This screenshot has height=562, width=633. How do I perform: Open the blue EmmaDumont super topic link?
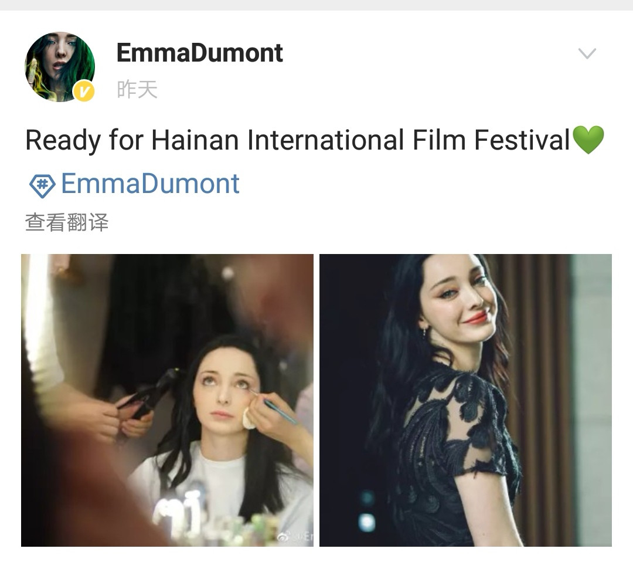(x=150, y=184)
